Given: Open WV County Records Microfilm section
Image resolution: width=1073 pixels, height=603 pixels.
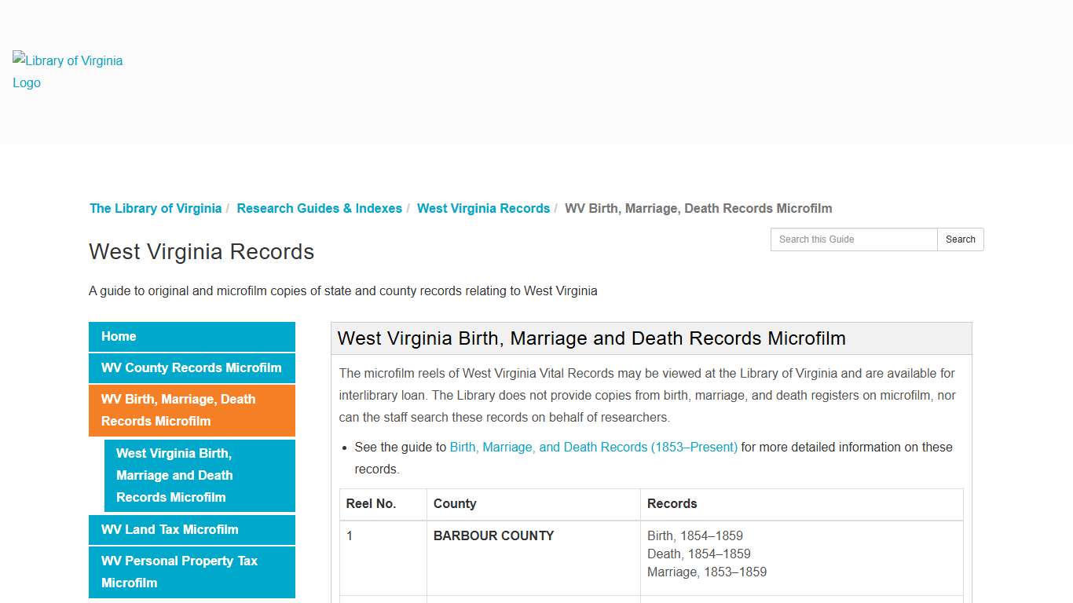Looking at the screenshot, I should coord(191,367).
